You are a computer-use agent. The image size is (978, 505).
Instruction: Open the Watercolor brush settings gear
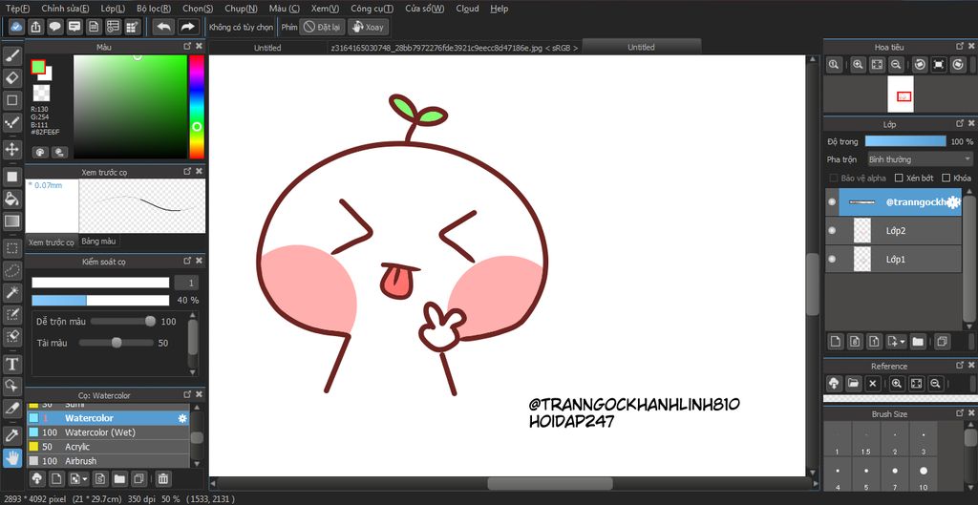pos(182,418)
